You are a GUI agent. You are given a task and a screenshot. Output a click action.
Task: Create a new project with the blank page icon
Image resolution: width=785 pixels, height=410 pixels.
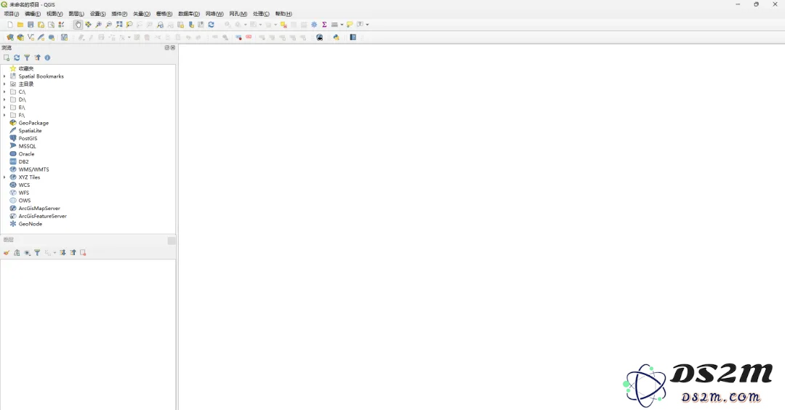click(x=10, y=25)
